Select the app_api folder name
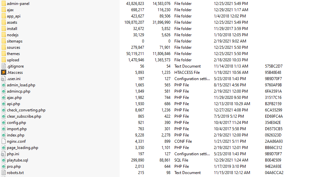This screenshot has height=177, width=321. pos(14,16)
